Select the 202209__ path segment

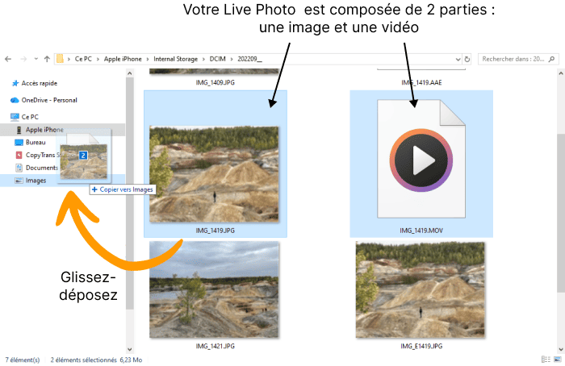pos(249,59)
